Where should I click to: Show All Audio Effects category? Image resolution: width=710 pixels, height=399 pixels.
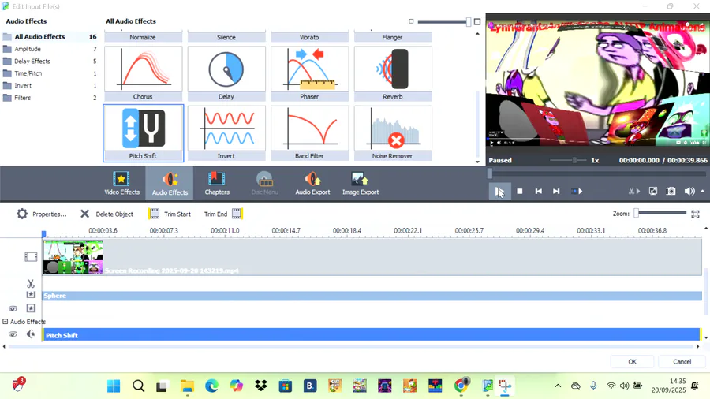pyautogui.click(x=39, y=36)
